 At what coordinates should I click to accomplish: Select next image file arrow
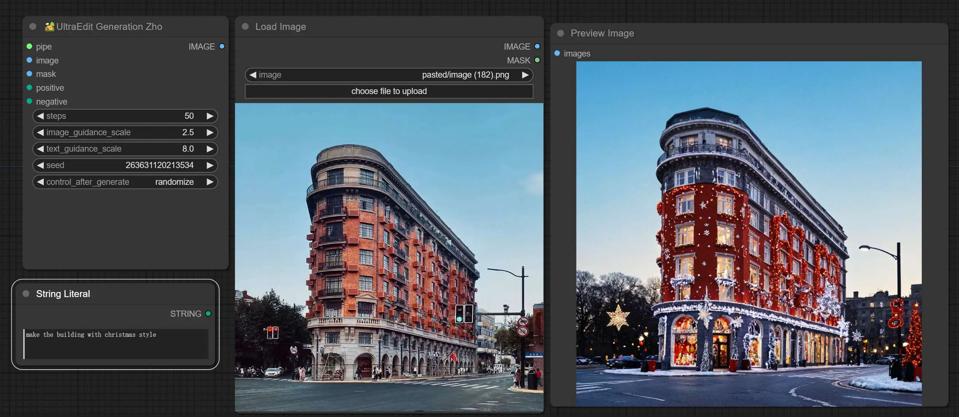point(525,75)
